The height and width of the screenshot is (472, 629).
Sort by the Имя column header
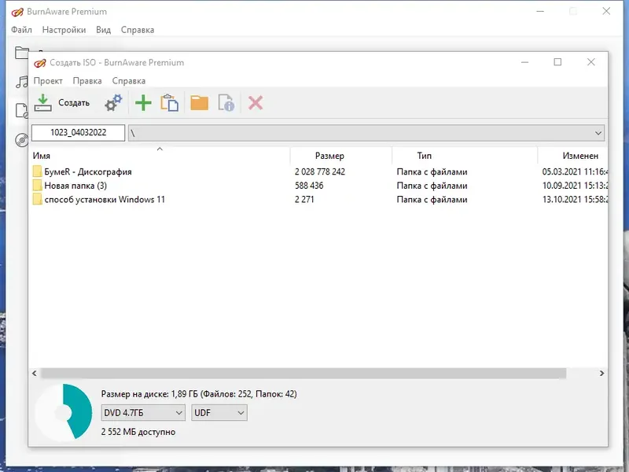(x=160, y=156)
